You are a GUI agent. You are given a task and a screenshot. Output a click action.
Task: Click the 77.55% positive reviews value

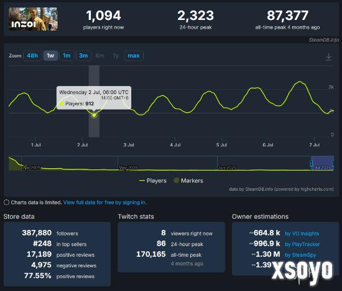(38, 275)
